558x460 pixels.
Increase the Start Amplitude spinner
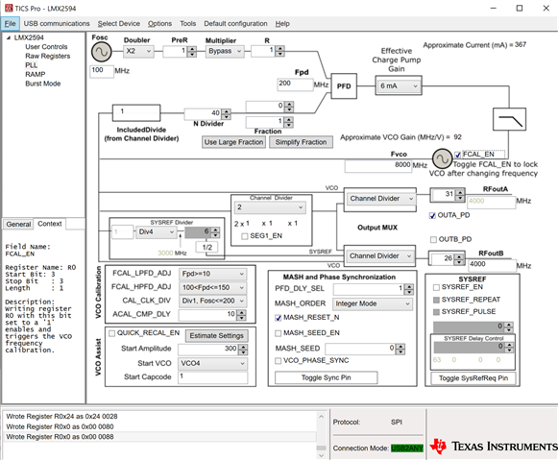pyautogui.click(x=243, y=347)
